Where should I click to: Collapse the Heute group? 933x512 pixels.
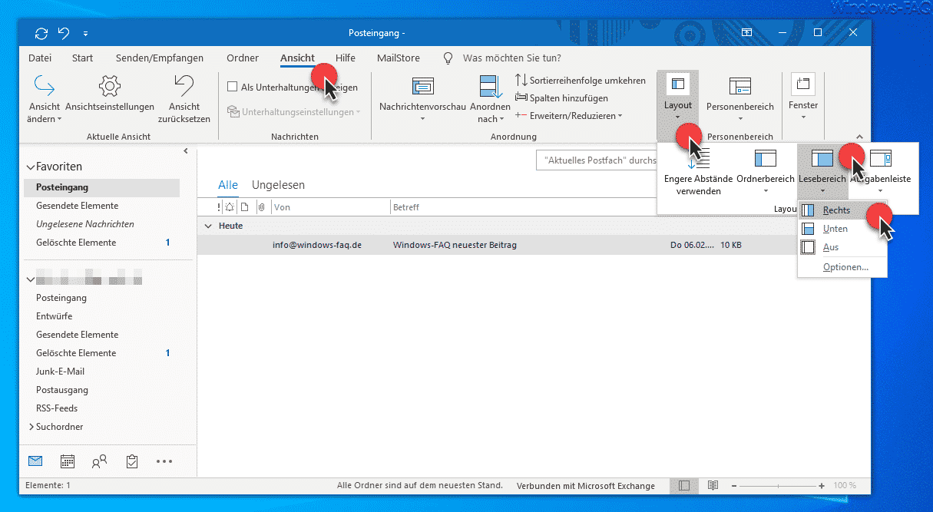209,226
